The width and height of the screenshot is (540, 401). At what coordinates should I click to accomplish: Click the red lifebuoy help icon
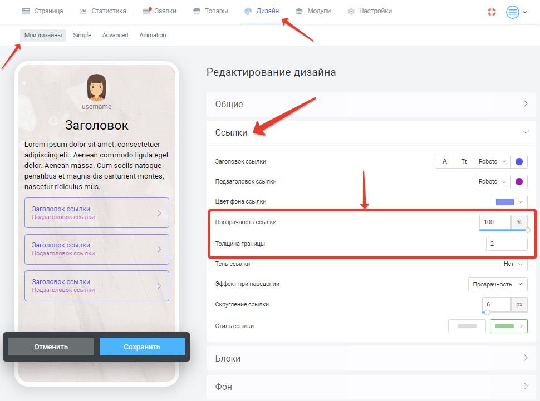(x=492, y=12)
